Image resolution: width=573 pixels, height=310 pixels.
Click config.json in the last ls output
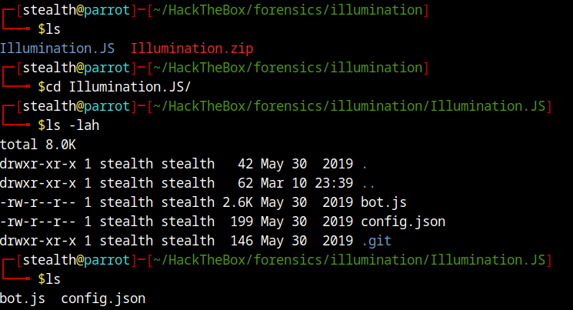pyautogui.click(x=103, y=298)
